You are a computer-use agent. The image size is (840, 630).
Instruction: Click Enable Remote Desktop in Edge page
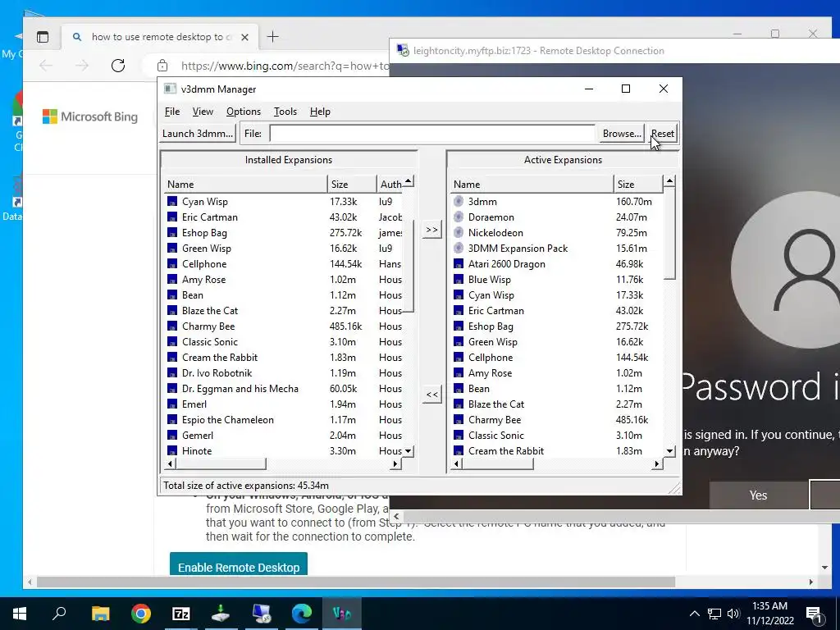point(239,567)
